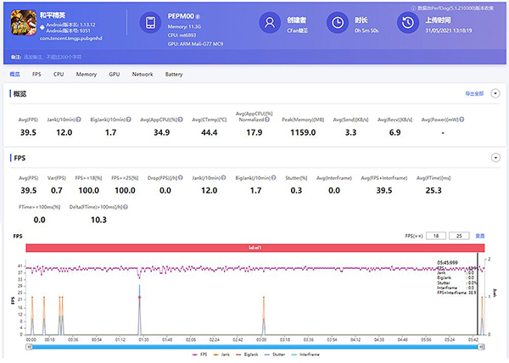
Task: Click help icon beside PEPM00 device name
Action: pos(199,16)
